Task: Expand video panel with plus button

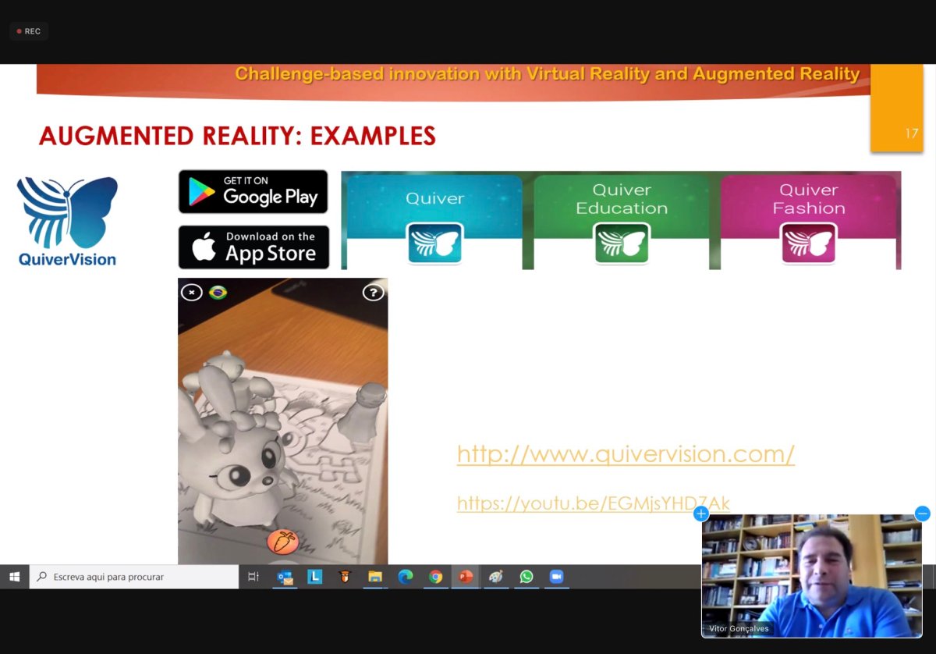Action: tap(700, 514)
